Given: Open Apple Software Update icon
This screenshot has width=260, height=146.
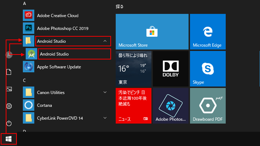Looking at the screenshot, I should click(x=29, y=67).
